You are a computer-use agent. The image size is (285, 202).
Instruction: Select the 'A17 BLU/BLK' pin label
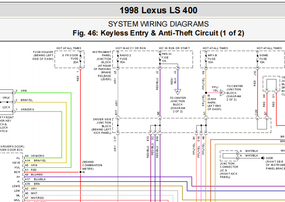(35, 179)
